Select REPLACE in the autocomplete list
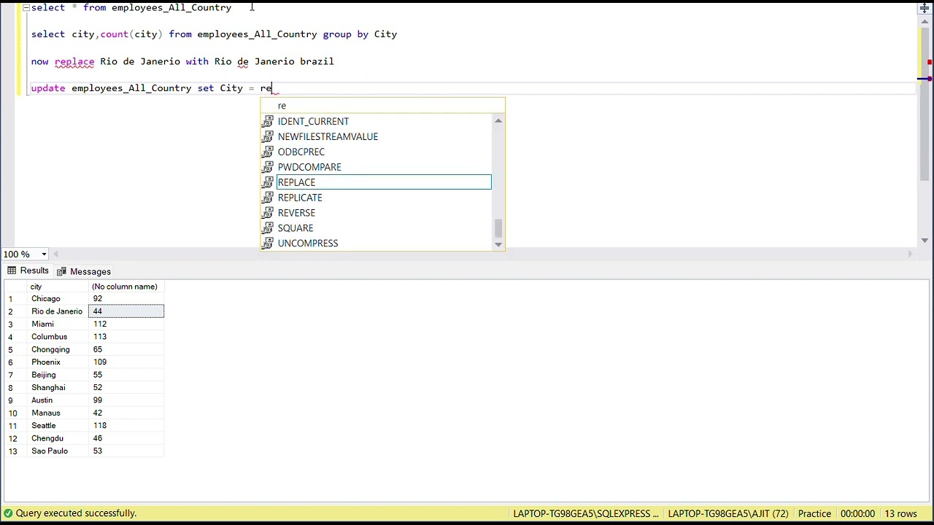Screen dimensions: 934x525 point(384,182)
